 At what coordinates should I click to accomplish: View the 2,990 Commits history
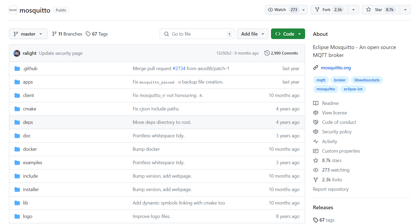point(281,53)
